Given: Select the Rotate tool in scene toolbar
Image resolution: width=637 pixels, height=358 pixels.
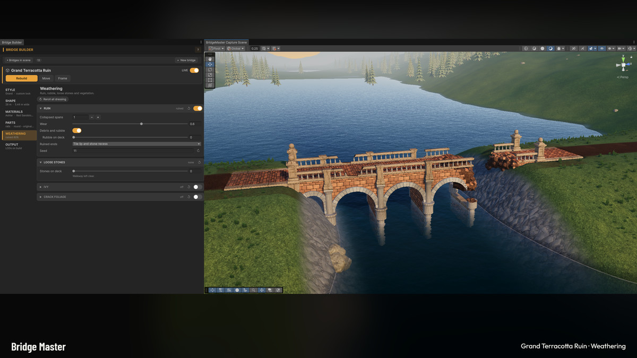Looking at the screenshot, I should tap(210, 69).
